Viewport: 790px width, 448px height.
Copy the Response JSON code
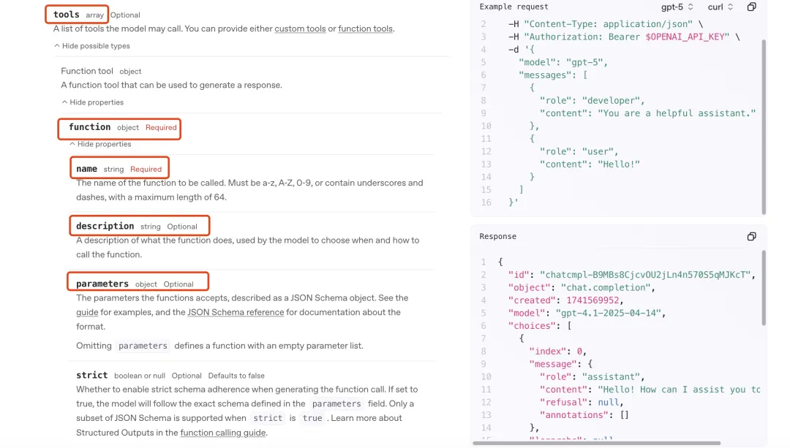[751, 237]
